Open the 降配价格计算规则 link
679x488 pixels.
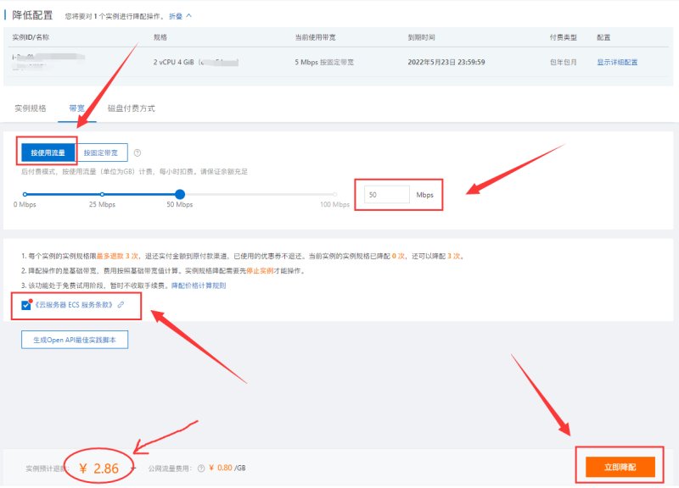coord(199,286)
